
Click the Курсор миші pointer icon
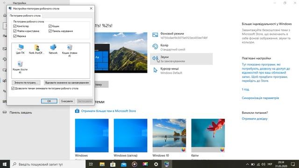pos(155,70)
